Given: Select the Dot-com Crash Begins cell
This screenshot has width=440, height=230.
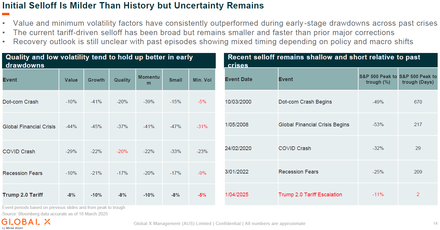Looking at the screenshot, I should [305, 102].
